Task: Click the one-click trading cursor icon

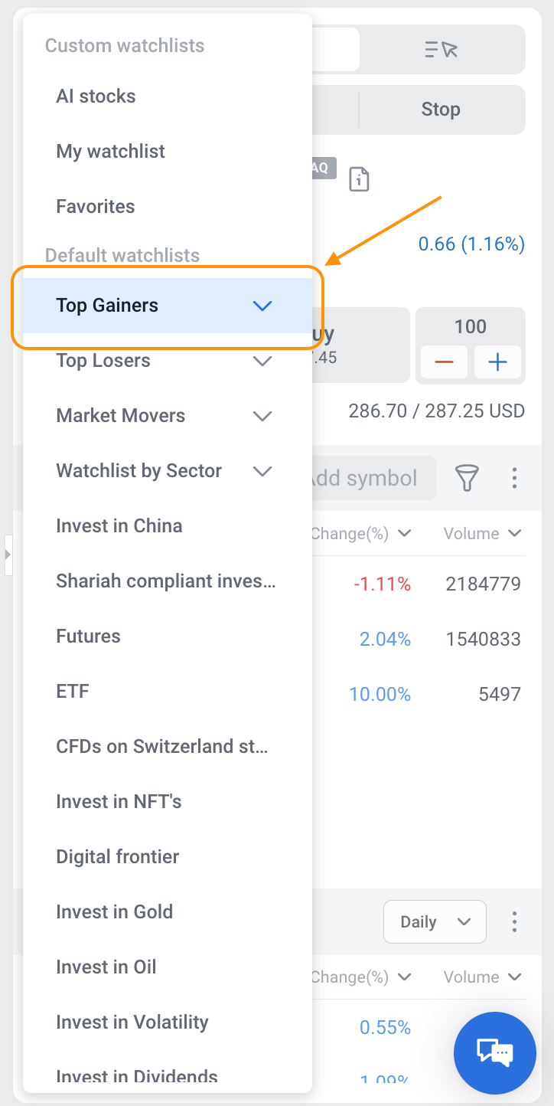Action: 442,50
